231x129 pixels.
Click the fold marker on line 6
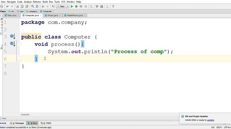[19, 59]
